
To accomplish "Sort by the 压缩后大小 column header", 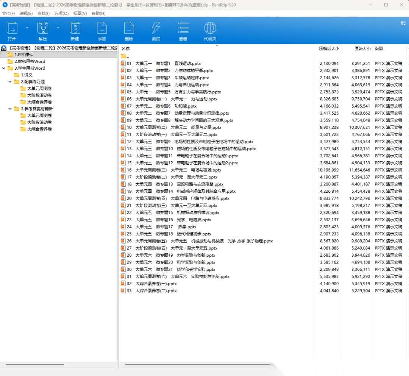I will point(329,49).
